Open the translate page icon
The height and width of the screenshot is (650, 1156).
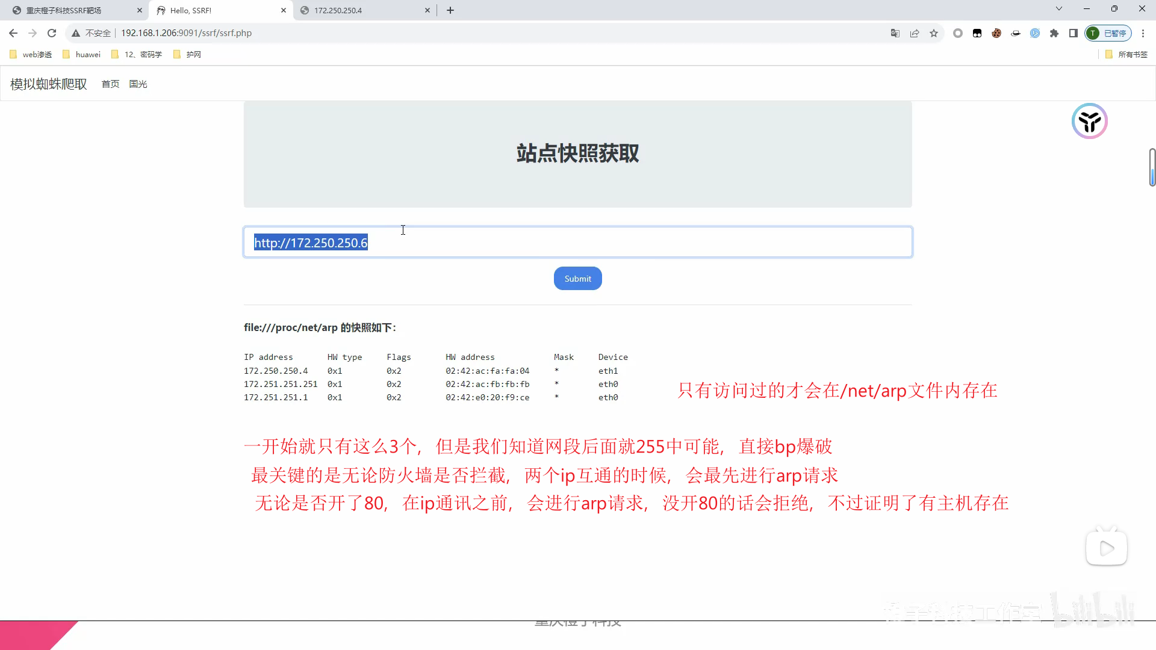click(x=895, y=33)
